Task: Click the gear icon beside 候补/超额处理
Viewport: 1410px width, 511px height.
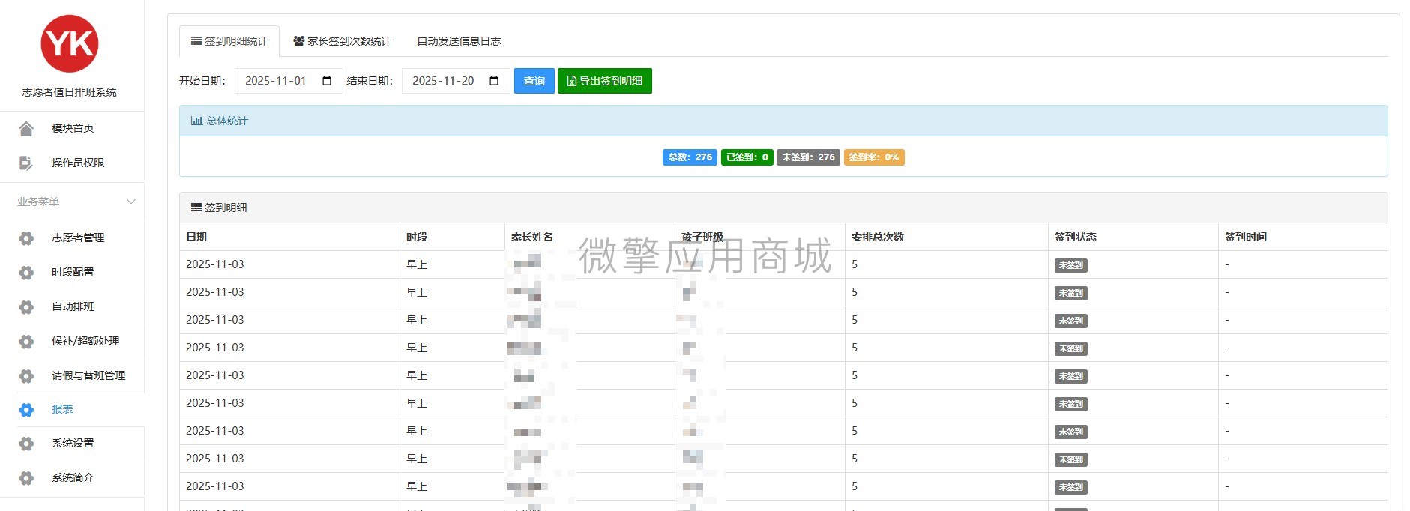Action: pos(26,342)
